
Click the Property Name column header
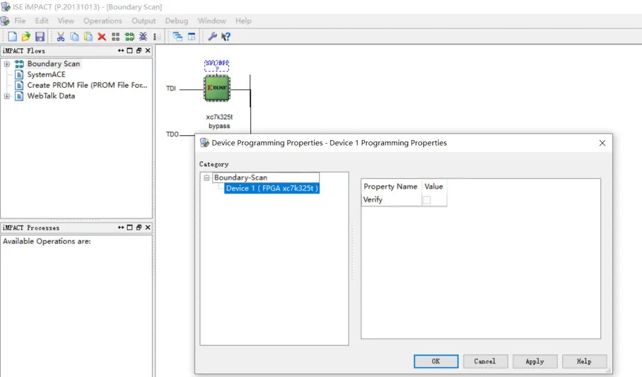pyautogui.click(x=391, y=186)
